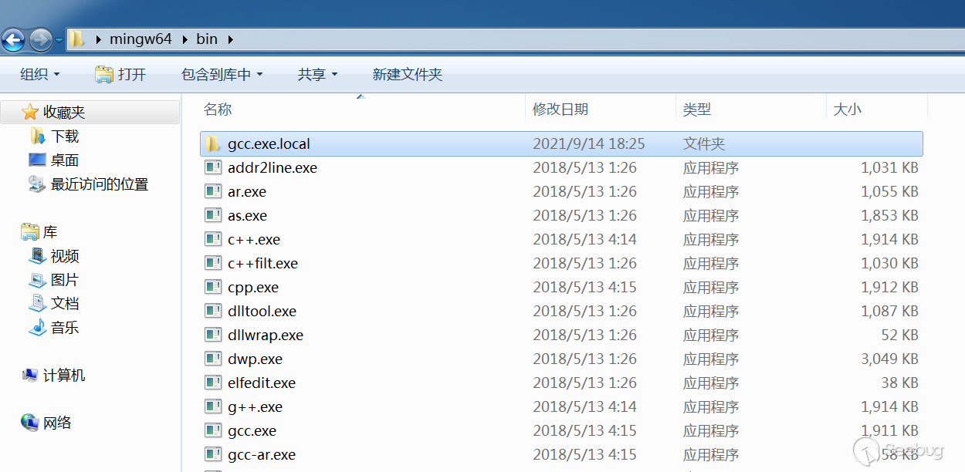Sort by the 大小 column header
The height and width of the screenshot is (472, 965).
[848, 110]
